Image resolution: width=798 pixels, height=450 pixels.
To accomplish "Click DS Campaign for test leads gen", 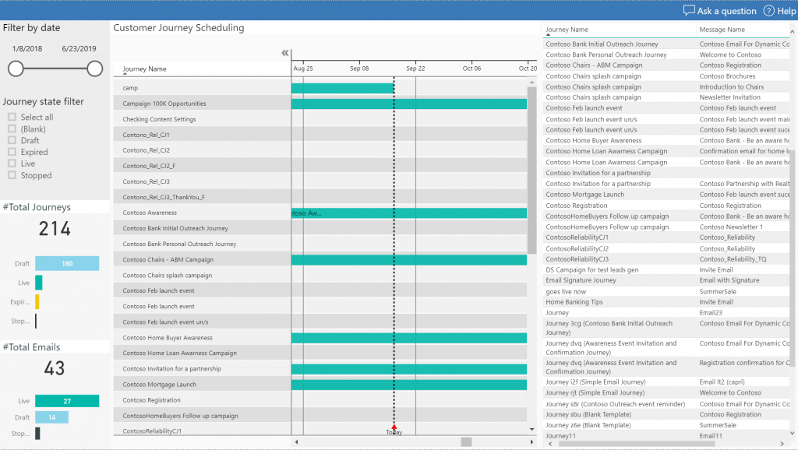I will point(592,270).
